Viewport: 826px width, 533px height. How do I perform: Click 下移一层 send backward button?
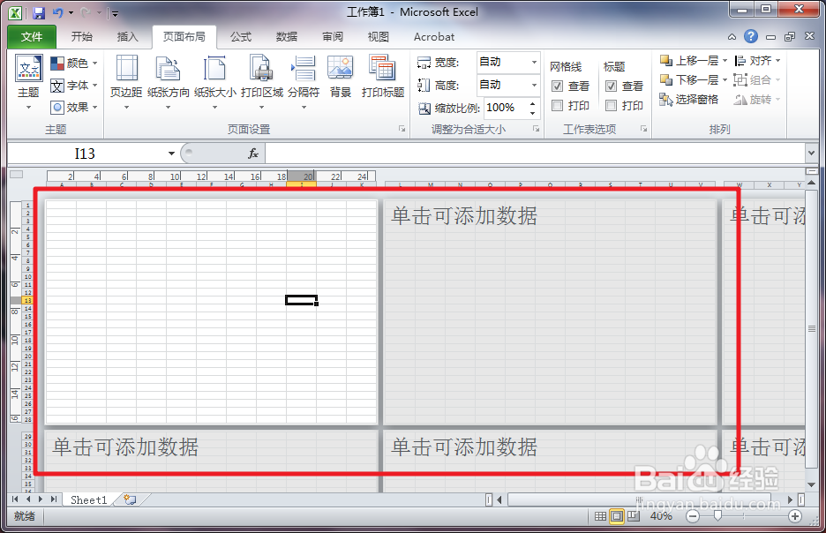coord(689,80)
